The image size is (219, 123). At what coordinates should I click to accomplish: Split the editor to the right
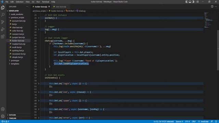[x=212, y=6]
